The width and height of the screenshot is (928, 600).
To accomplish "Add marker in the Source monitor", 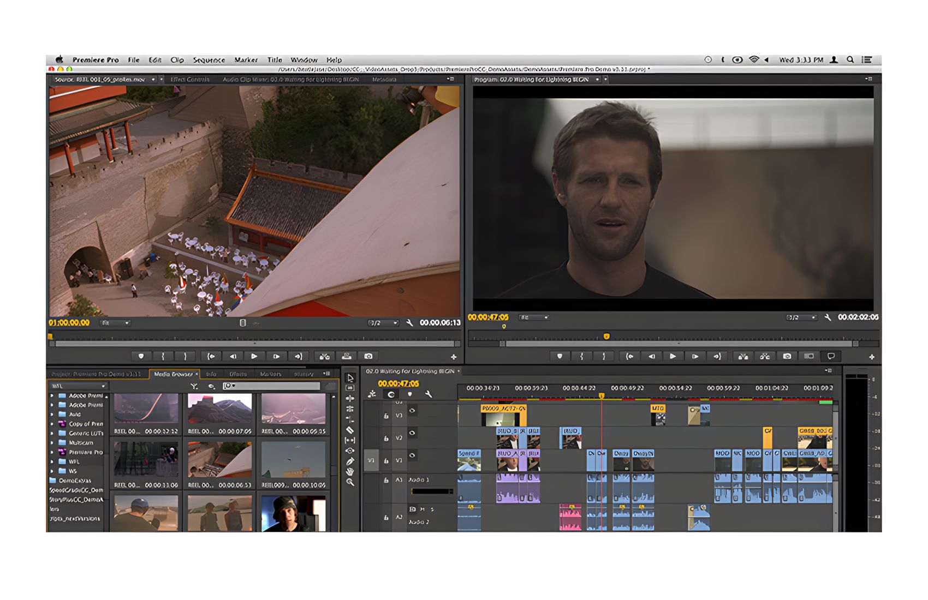I will (x=141, y=356).
